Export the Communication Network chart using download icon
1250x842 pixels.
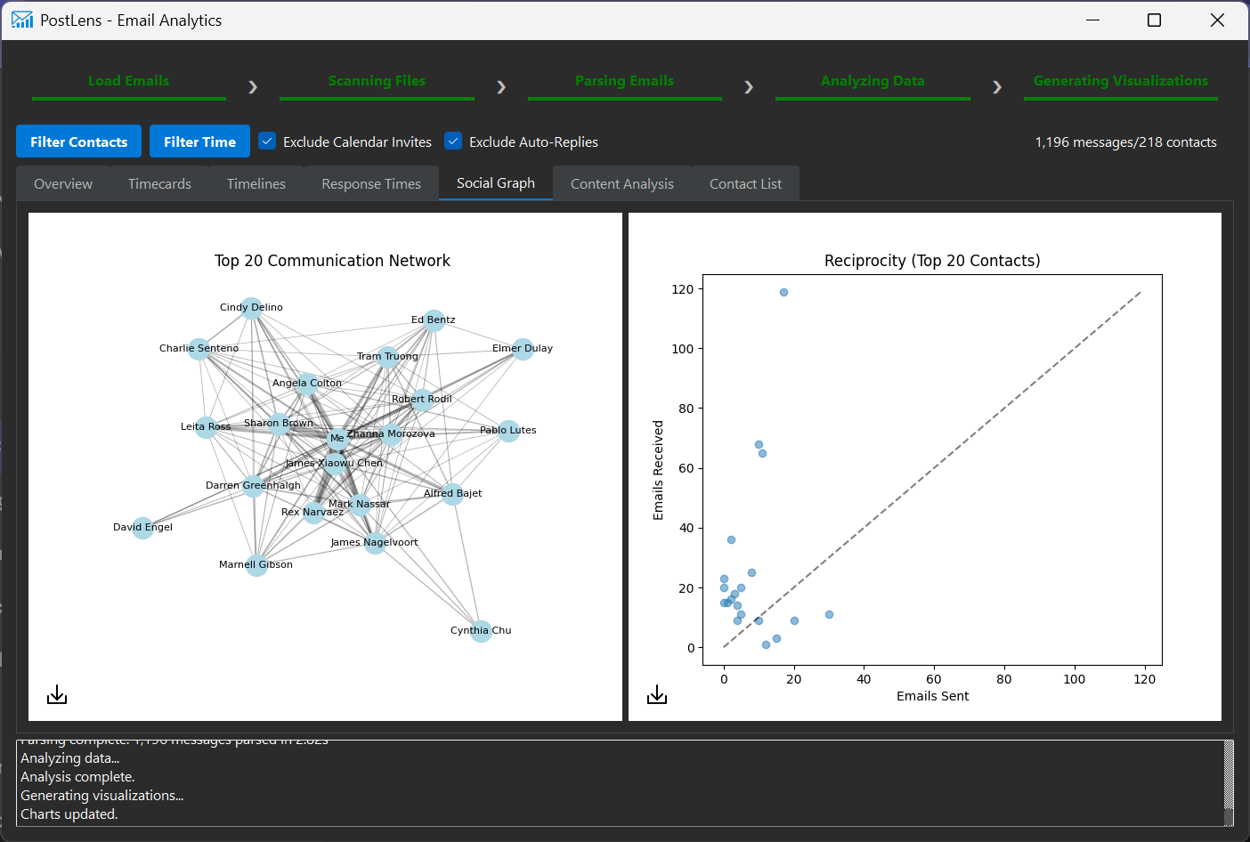[x=56, y=693]
